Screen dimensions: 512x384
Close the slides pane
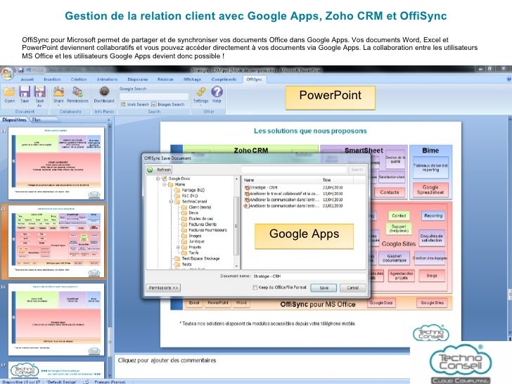[x=109, y=120]
